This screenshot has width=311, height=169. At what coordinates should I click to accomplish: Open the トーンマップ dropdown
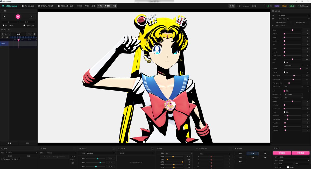[x=293, y=86]
